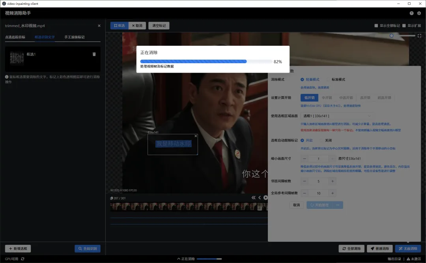Click 清空标记 to clear marks
This screenshot has width=426, height=263.
[159, 26]
